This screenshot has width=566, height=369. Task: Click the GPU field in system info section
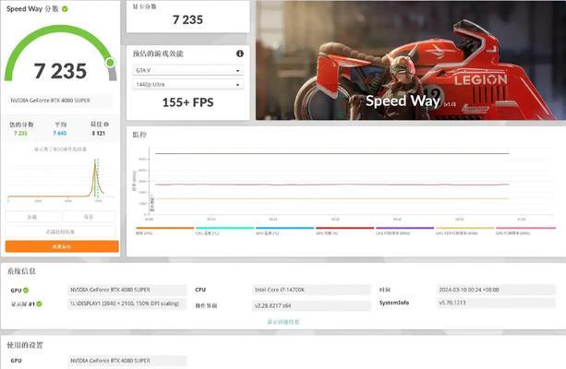127,290
